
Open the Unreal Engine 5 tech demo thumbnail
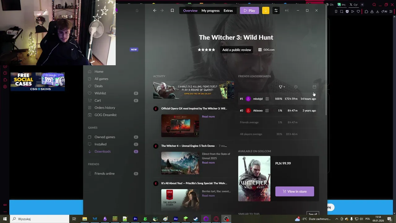click(x=180, y=163)
